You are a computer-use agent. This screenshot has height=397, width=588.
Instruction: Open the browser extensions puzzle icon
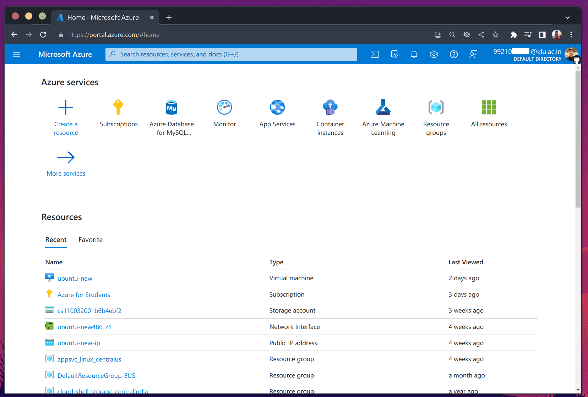[x=513, y=35]
